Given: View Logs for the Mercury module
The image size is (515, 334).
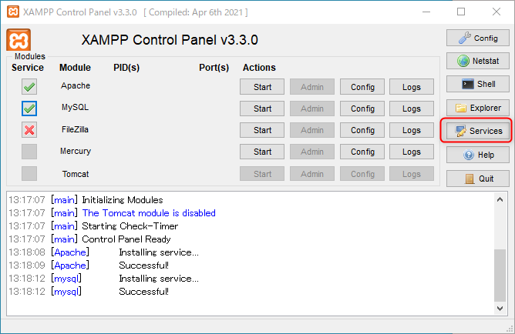Looking at the screenshot, I should 412,152.
